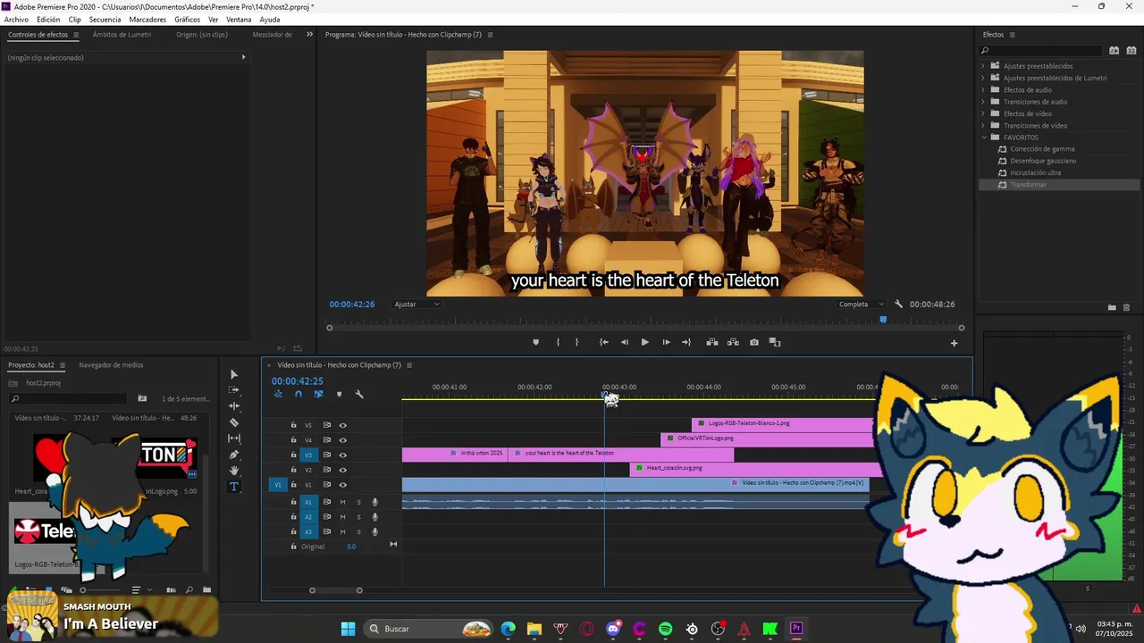The height and width of the screenshot is (643, 1144).
Task: Hide track V3 output eye
Action: tap(342, 455)
